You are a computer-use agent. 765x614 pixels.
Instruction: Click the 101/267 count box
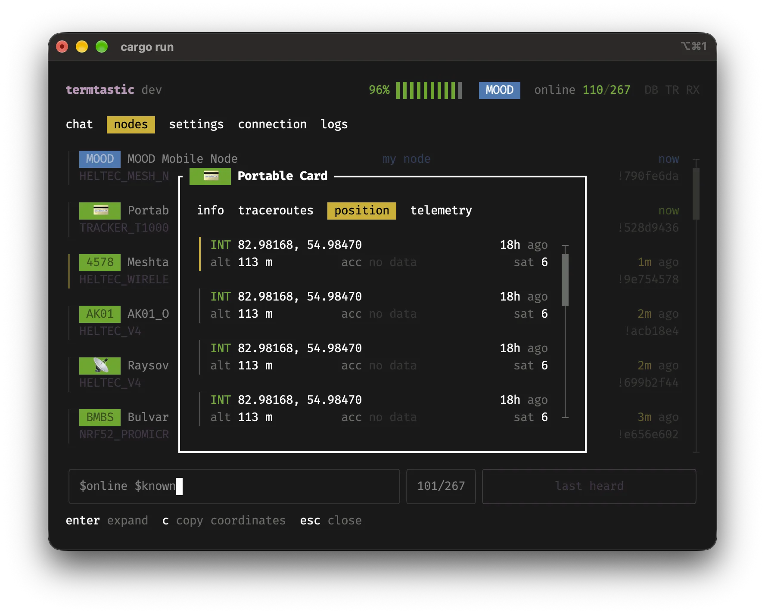tap(441, 486)
